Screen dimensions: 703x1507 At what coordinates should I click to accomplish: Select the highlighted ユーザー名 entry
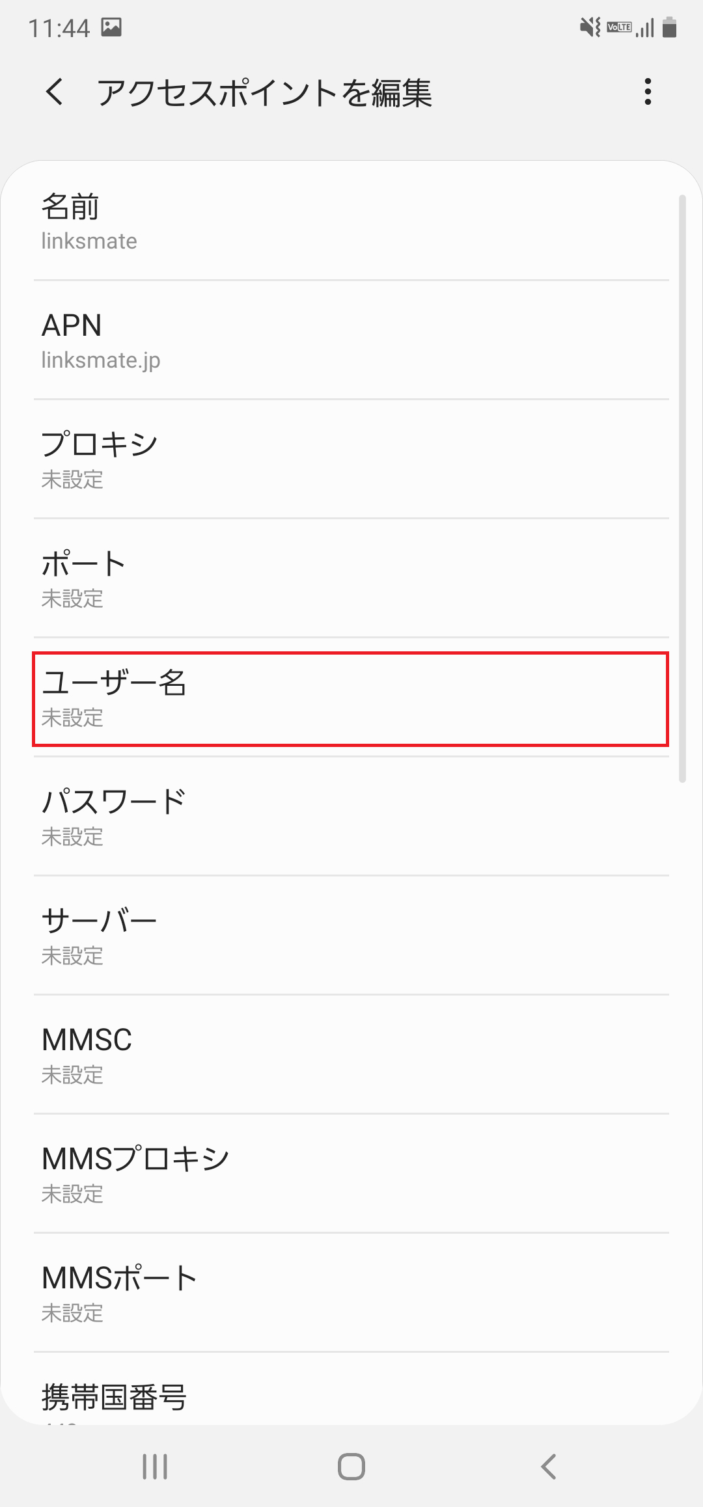[351, 698]
